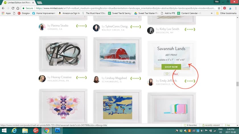Bookmark this page with the star icon
Screen dimensions: 239x134
pos(219,8)
